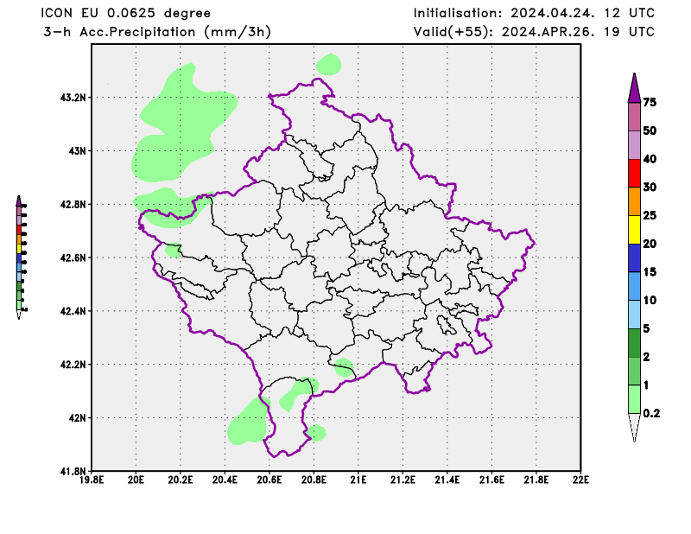Click the 21.8E longitude axis label
691x534 pixels.
pyautogui.click(x=536, y=480)
